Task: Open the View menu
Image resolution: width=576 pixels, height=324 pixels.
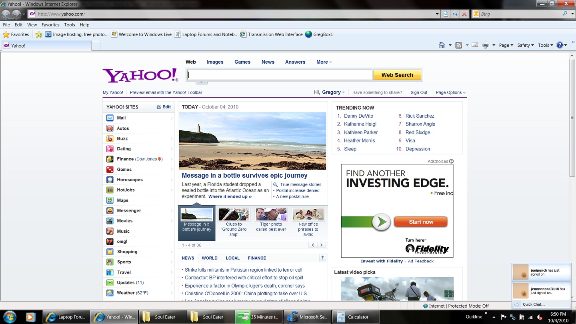Action: tap(32, 25)
